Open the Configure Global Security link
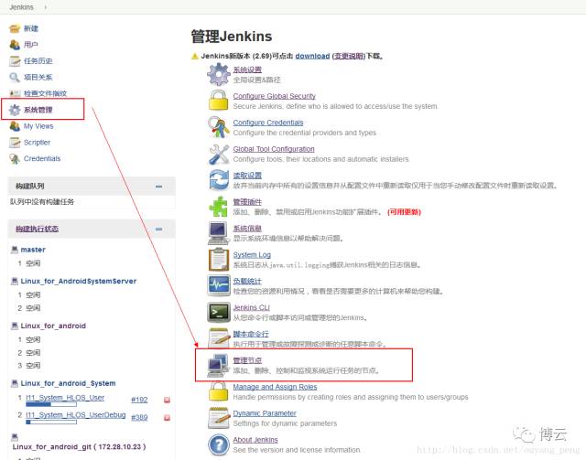 tap(275, 96)
